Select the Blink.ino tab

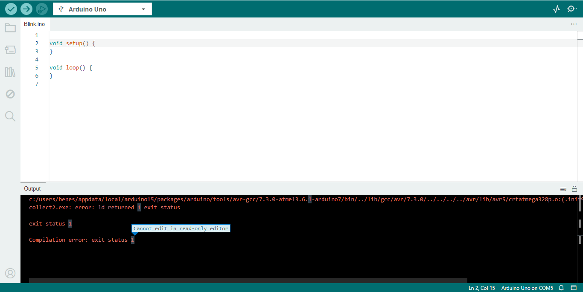(x=35, y=24)
